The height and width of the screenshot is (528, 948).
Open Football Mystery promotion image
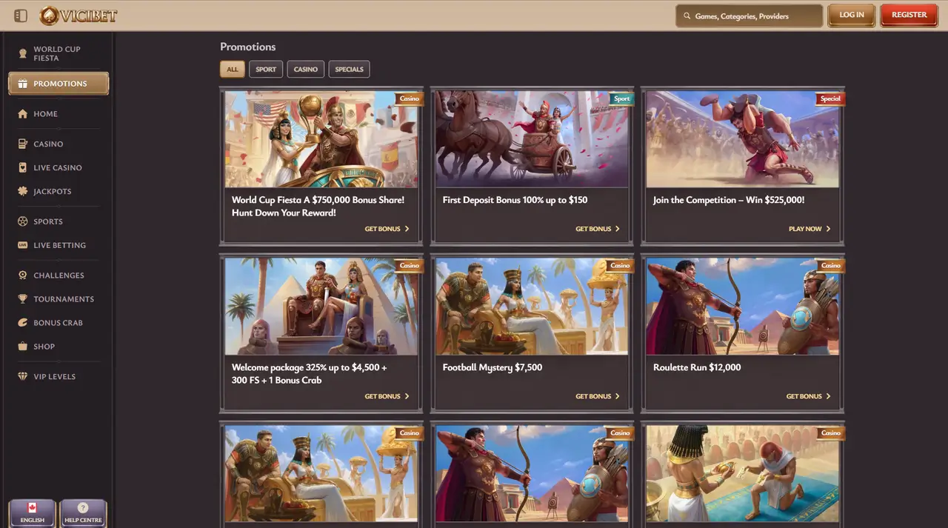pyautogui.click(x=532, y=307)
